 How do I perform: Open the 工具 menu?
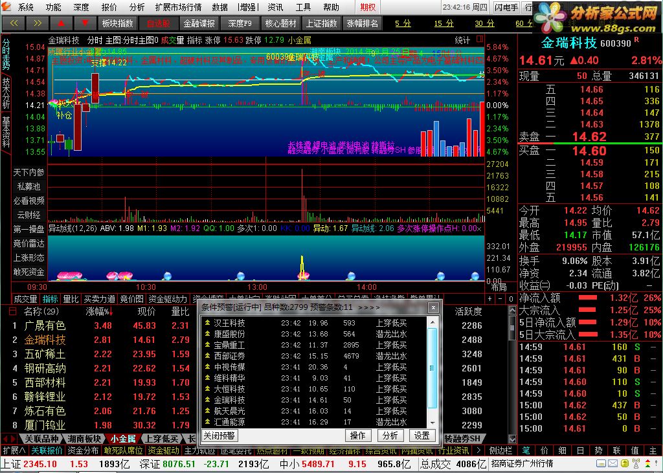click(303, 7)
